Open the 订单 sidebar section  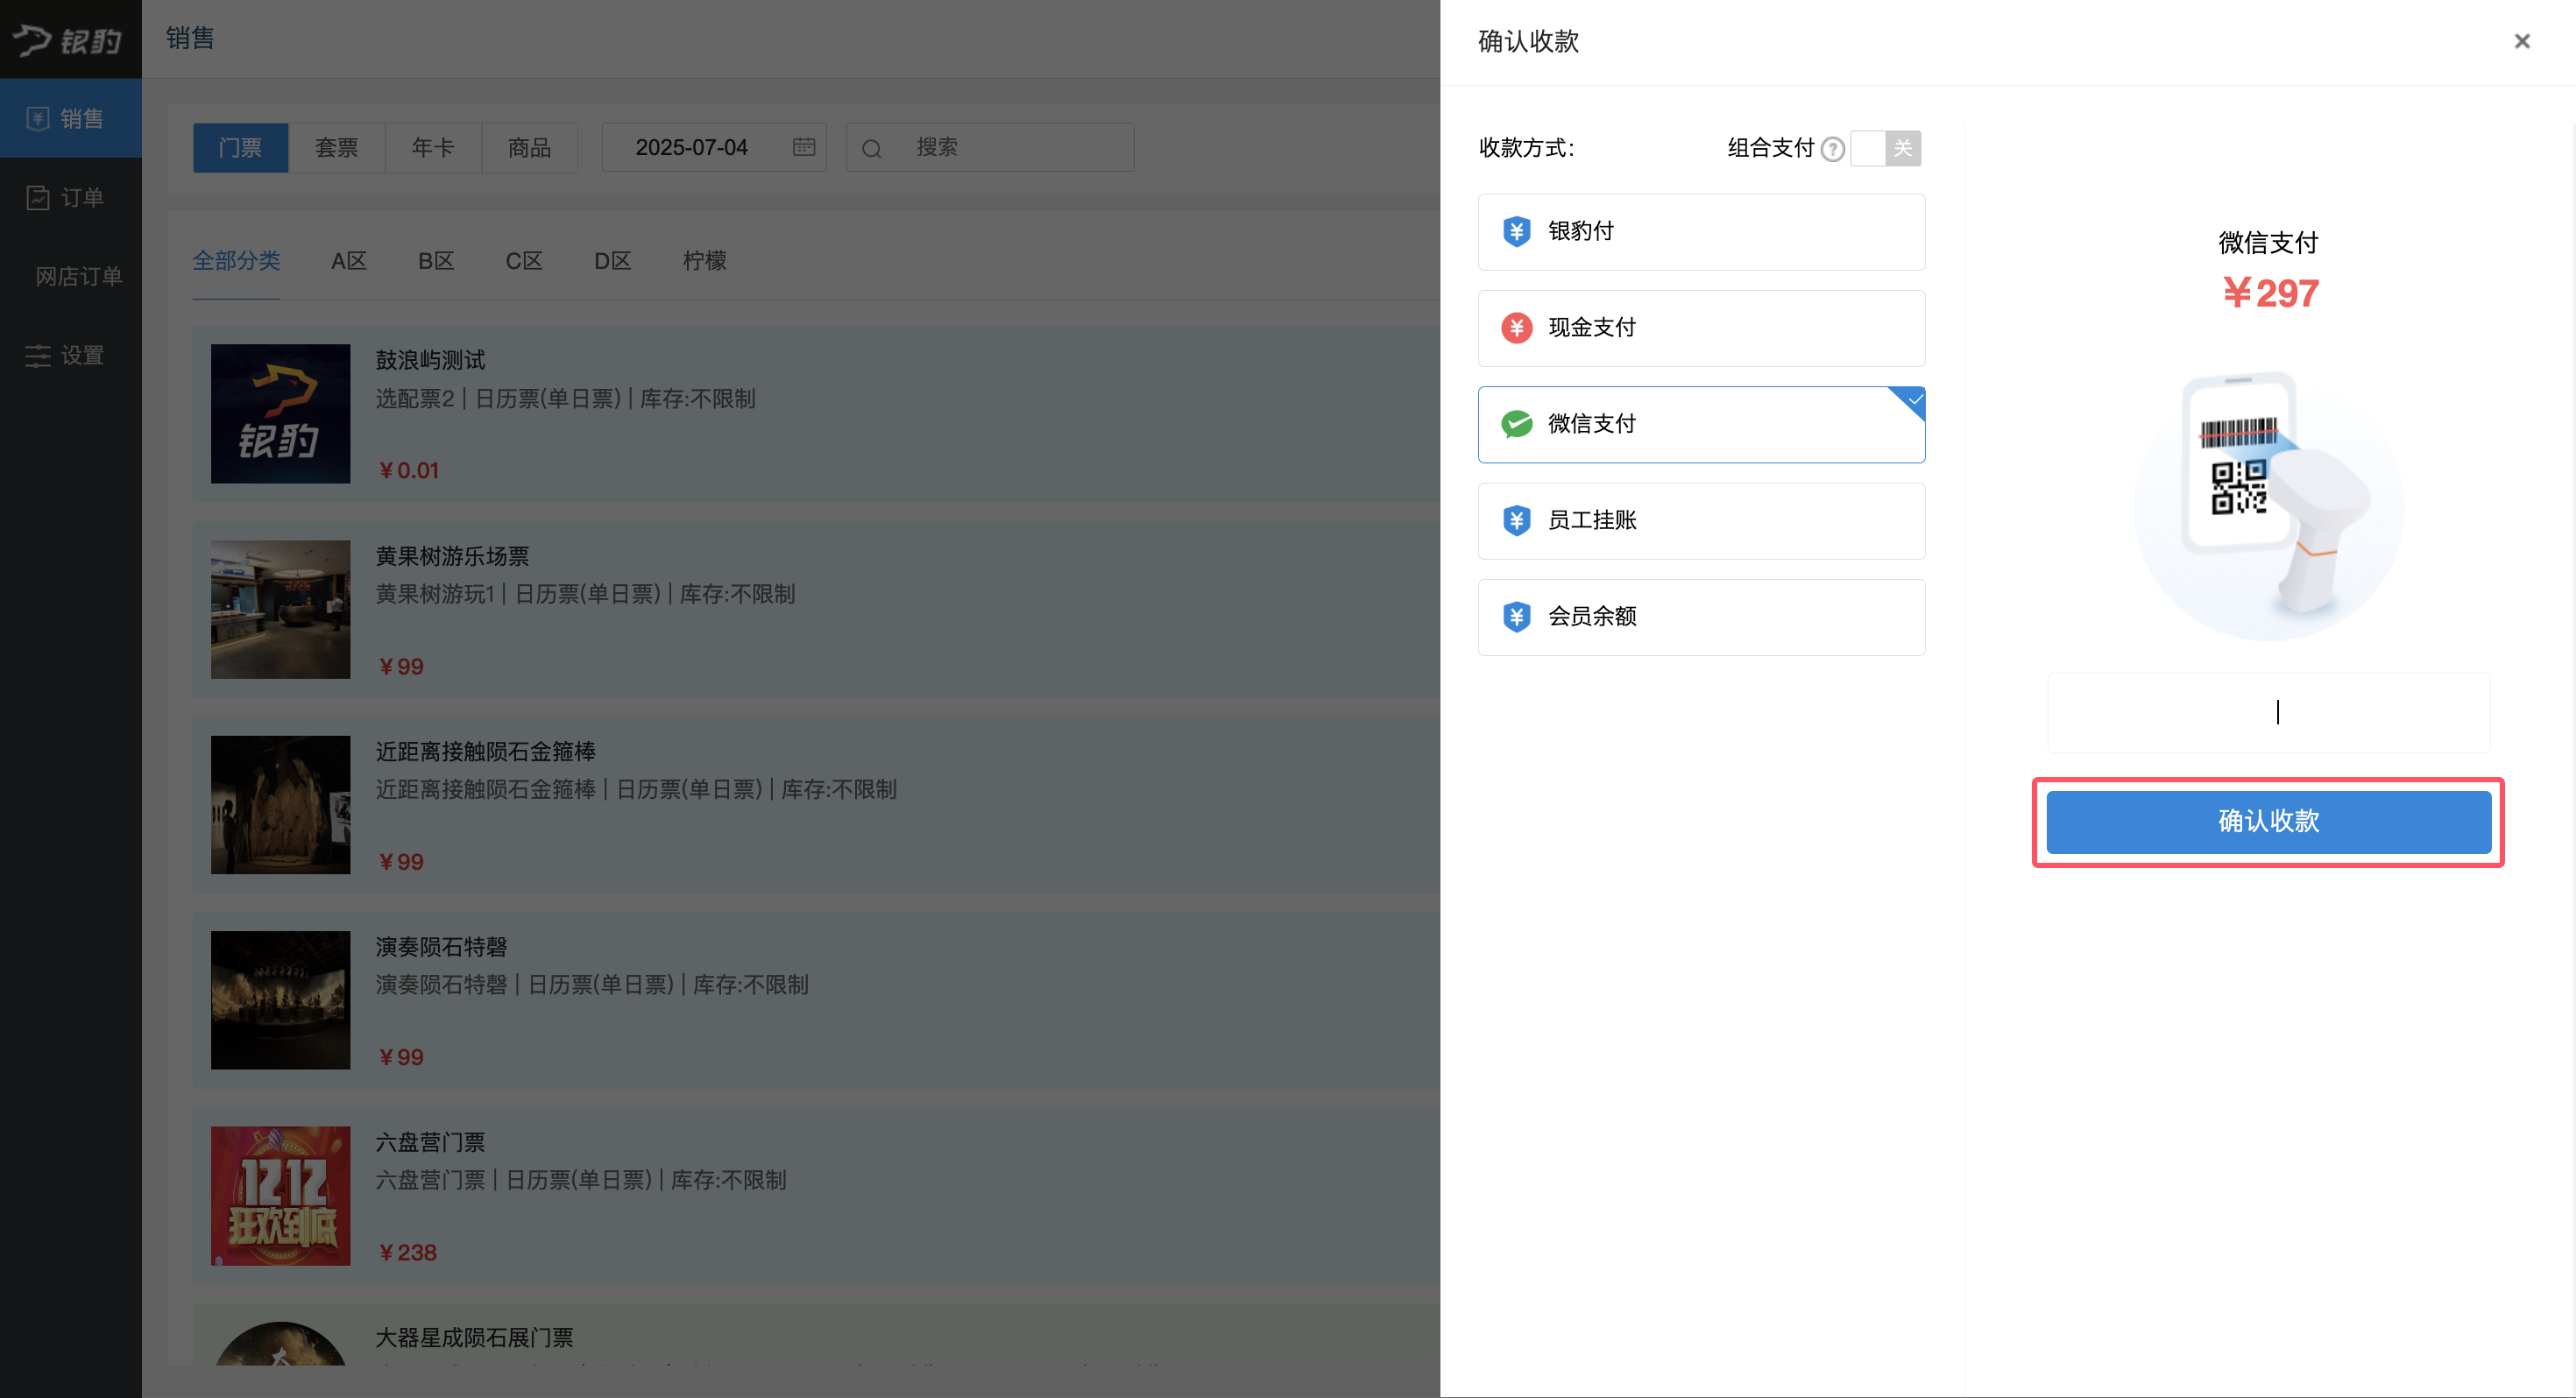pos(70,197)
